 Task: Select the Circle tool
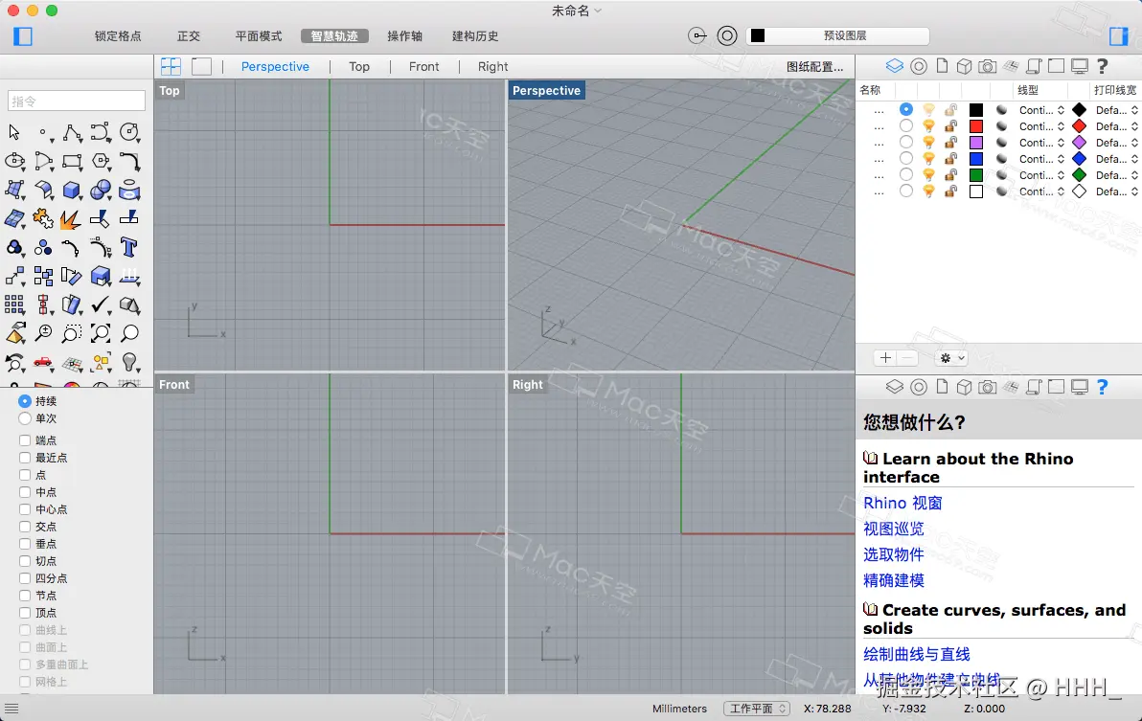pyautogui.click(x=129, y=132)
